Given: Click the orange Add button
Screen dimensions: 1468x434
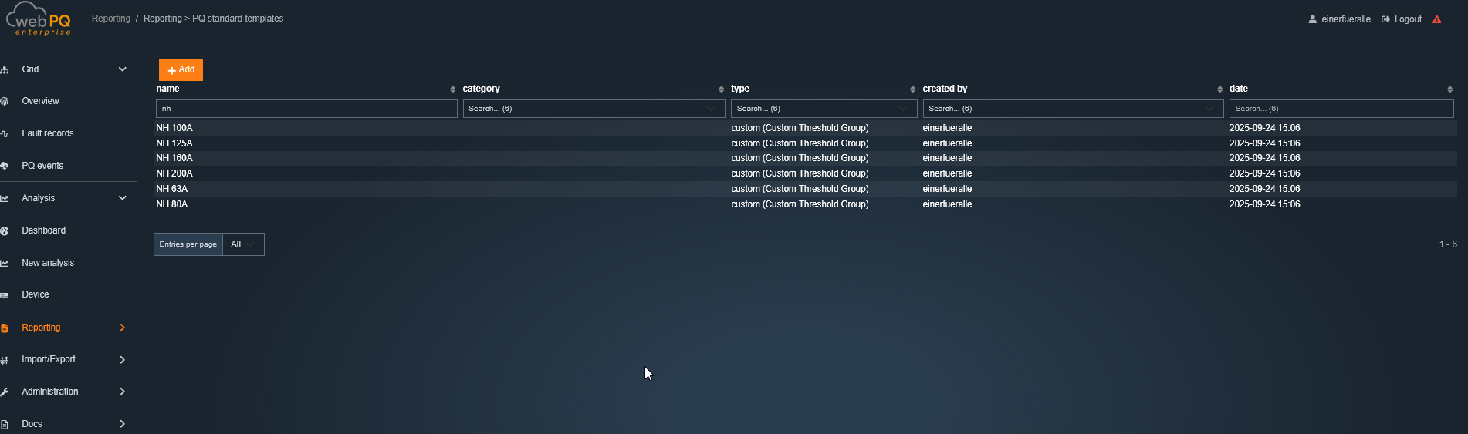Looking at the screenshot, I should point(181,69).
